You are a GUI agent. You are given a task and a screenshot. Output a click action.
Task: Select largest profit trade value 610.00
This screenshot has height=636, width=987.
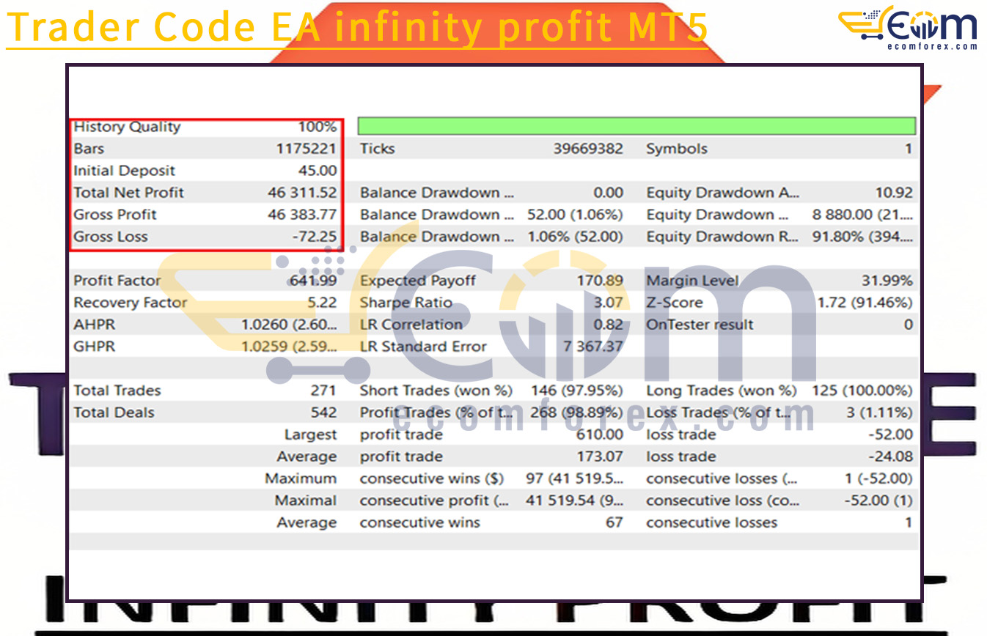pyautogui.click(x=601, y=435)
